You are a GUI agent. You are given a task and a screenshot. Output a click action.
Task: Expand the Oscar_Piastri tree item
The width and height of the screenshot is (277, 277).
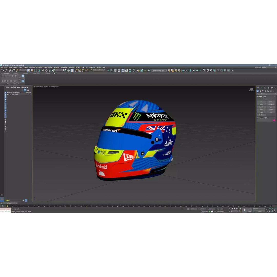[x=7, y=94]
